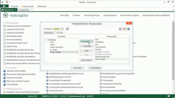175x98 pixels.
Task: Click icon beside Վաճառք (Մանրածախ)
Action: (4, 33)
